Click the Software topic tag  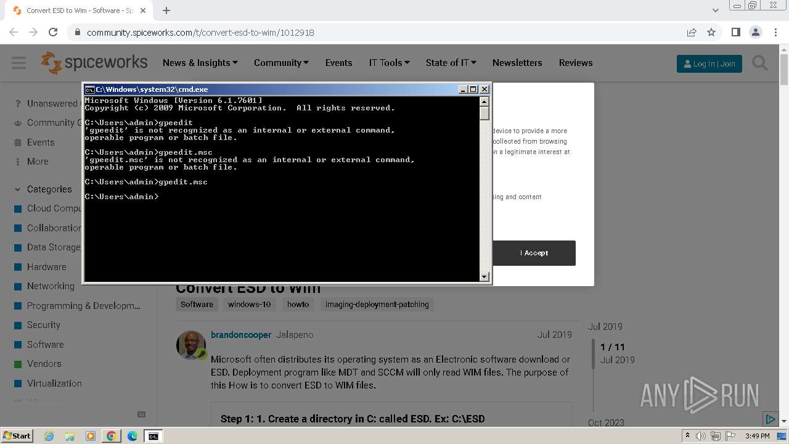197,305
